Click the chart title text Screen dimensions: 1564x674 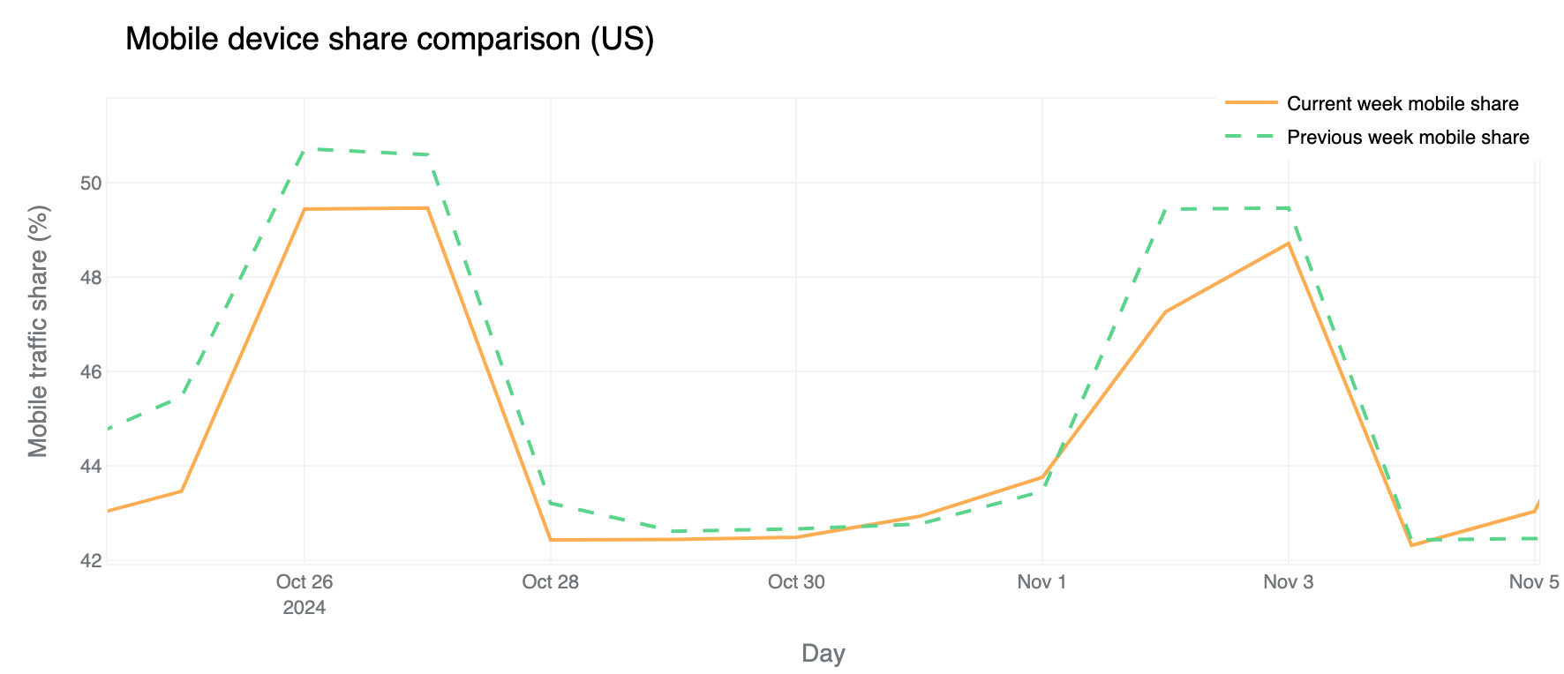pos(389,40)
